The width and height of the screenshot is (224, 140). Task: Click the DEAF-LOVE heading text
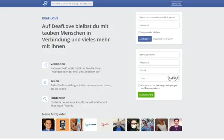tap(50, 18)
